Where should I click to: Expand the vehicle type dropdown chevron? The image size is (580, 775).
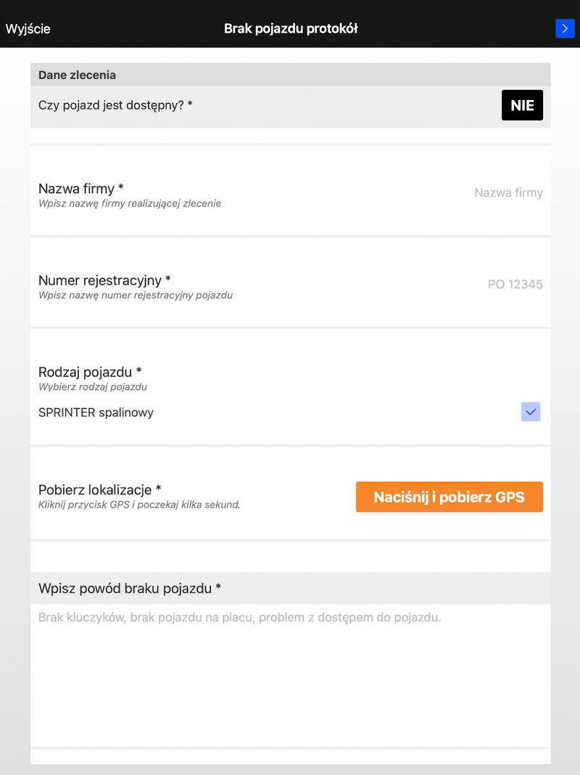[531, 412]
